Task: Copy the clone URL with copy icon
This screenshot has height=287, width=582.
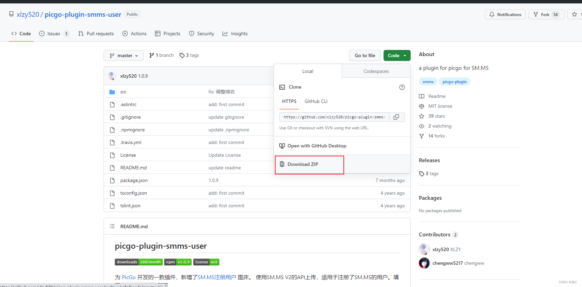Action: click(397, 117)
